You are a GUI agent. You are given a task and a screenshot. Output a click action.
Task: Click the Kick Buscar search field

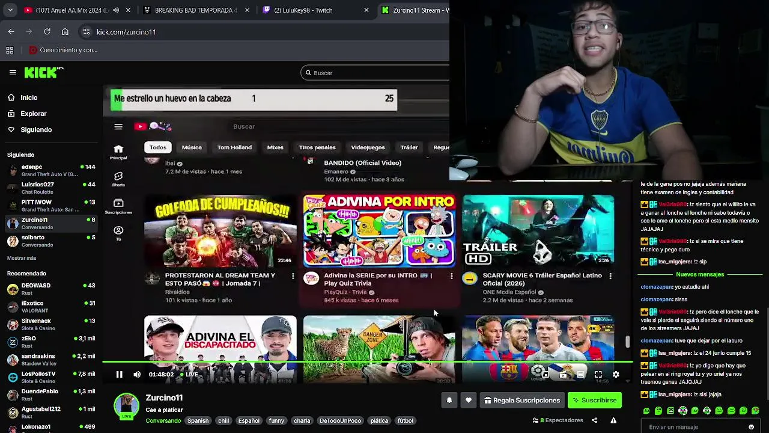(x=375, y=73)
